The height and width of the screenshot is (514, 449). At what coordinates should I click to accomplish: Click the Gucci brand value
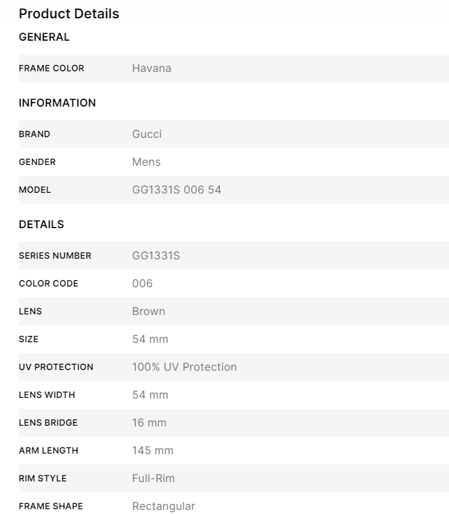147,134
